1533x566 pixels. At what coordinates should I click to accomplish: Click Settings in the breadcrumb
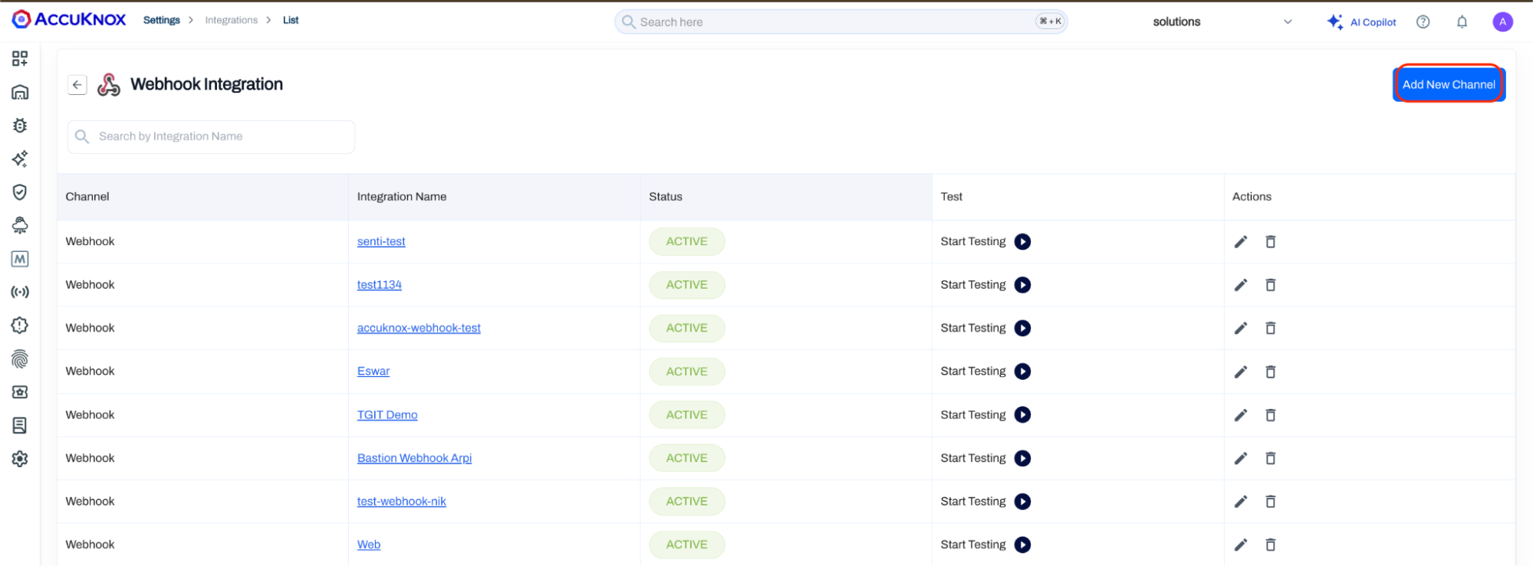(x=162, y=20)
